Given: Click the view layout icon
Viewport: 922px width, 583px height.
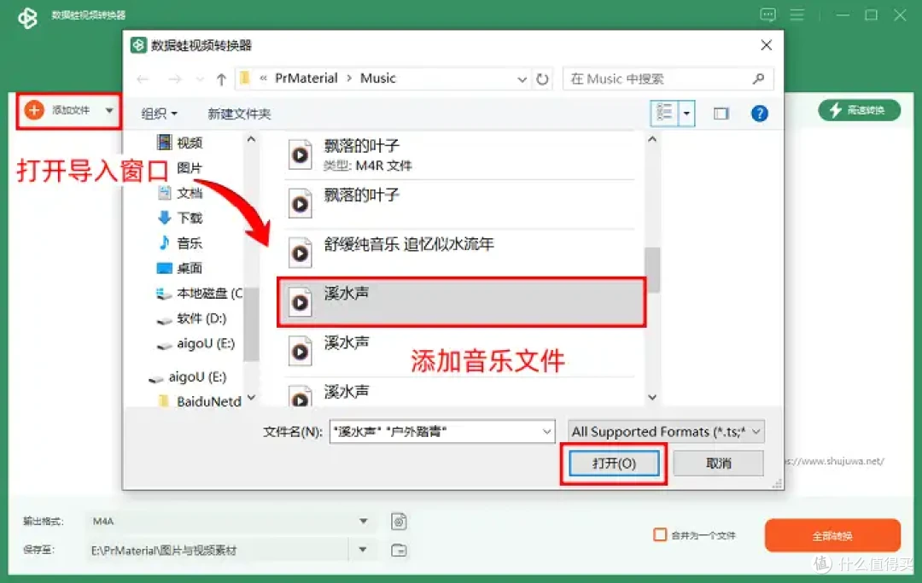Looking at the screenshot, I should (664, 113).
